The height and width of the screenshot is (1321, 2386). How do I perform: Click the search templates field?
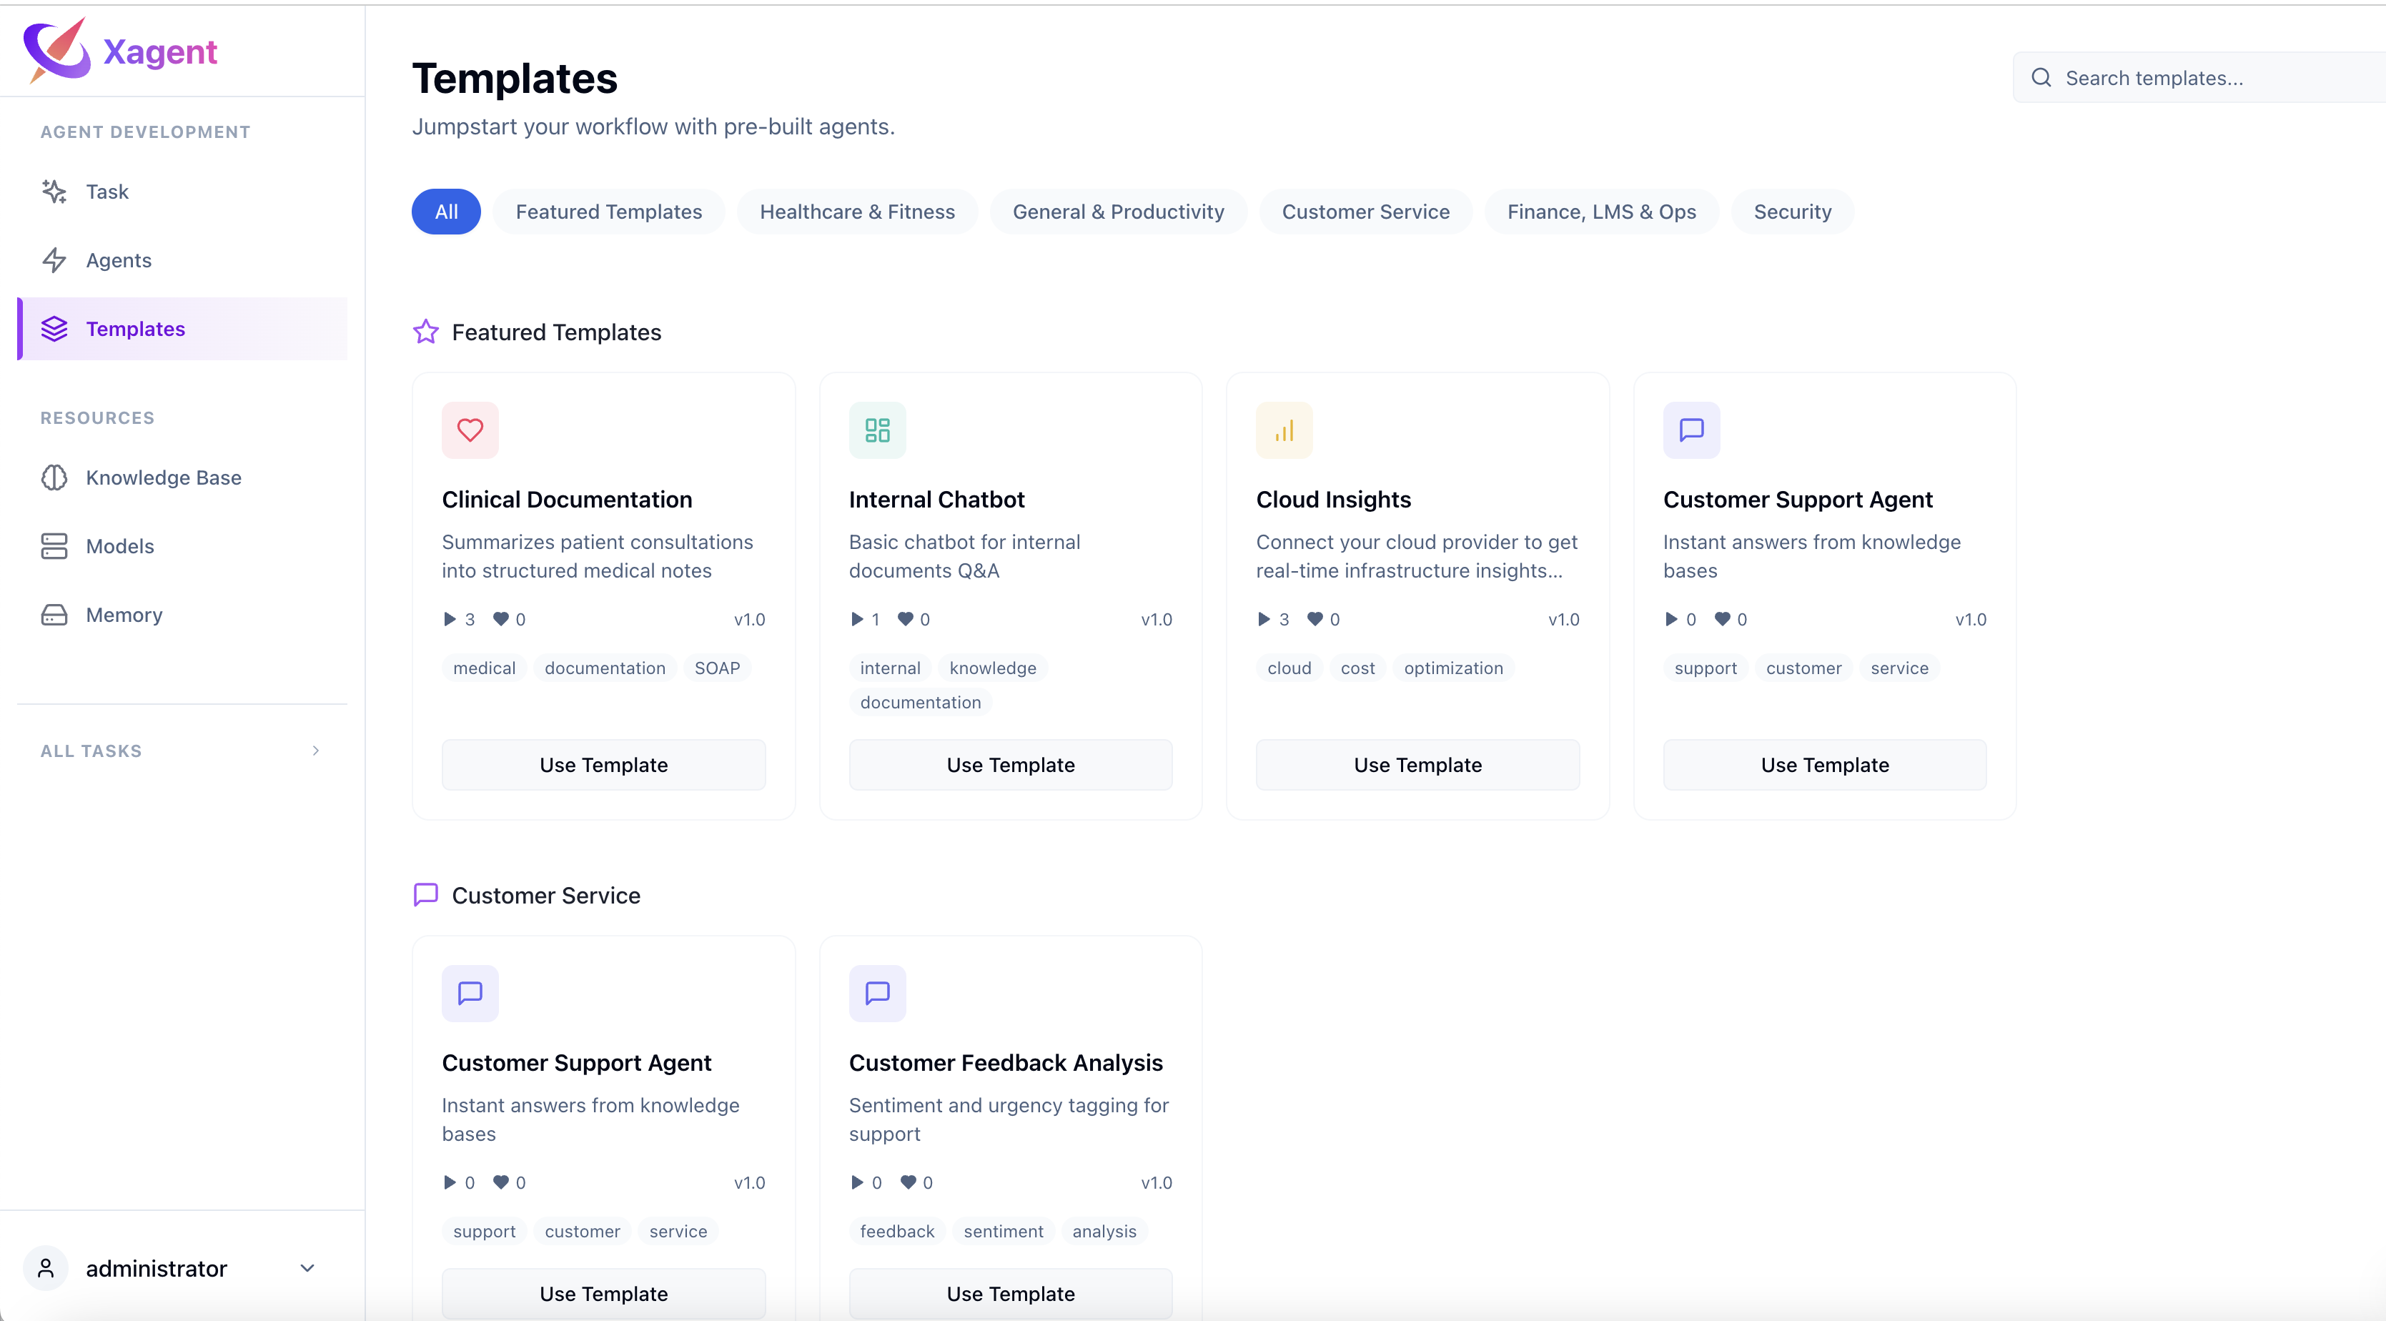point(2196,78)
